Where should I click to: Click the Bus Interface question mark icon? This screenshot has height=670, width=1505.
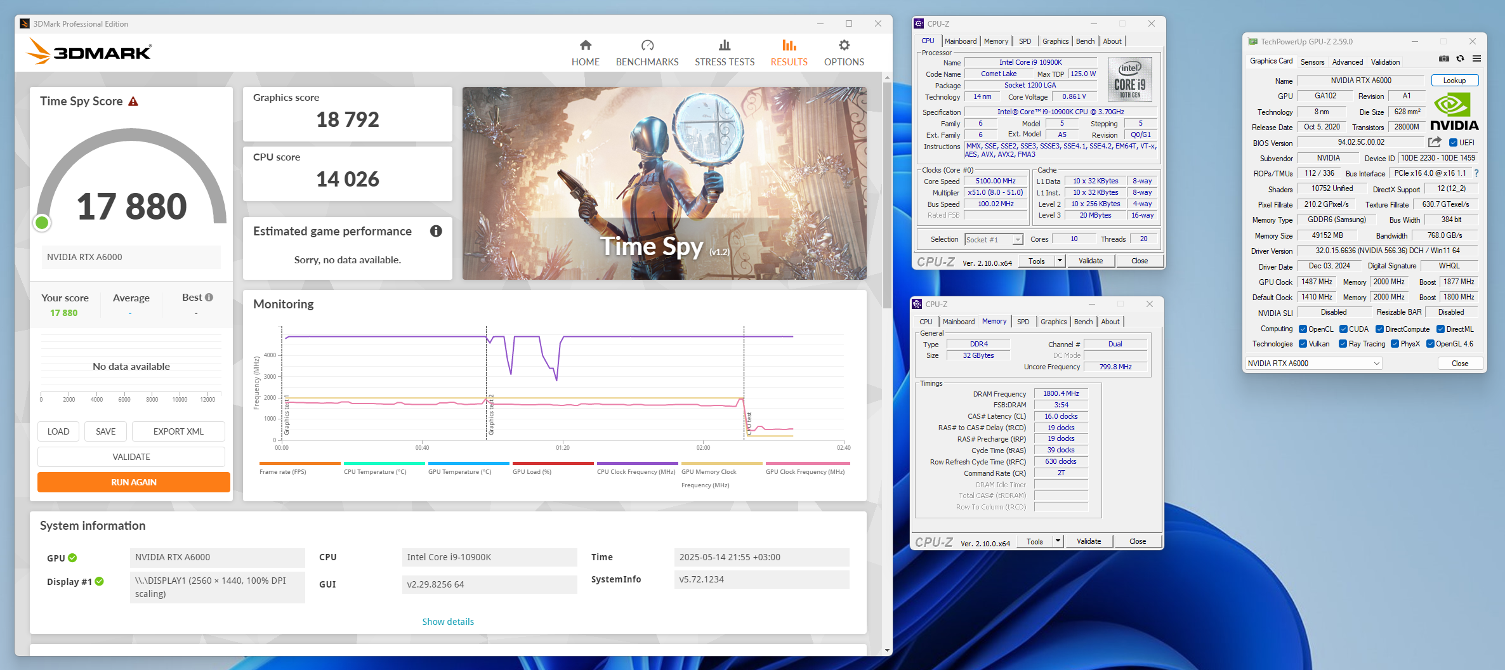(1476, 173)
